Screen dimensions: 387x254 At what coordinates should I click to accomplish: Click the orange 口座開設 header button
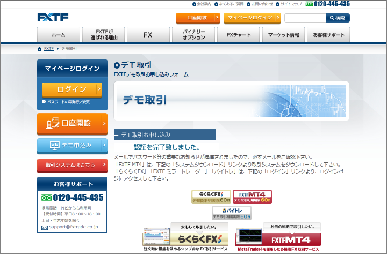coord(198,18)
